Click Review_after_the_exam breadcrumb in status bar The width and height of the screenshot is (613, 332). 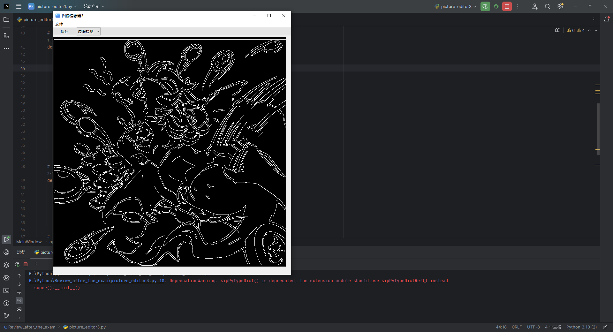coord(29,327)
